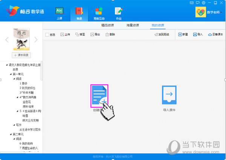Click the teacher avatar picture
This screenshot has width=226, height=160.
(x=201, y=12)
